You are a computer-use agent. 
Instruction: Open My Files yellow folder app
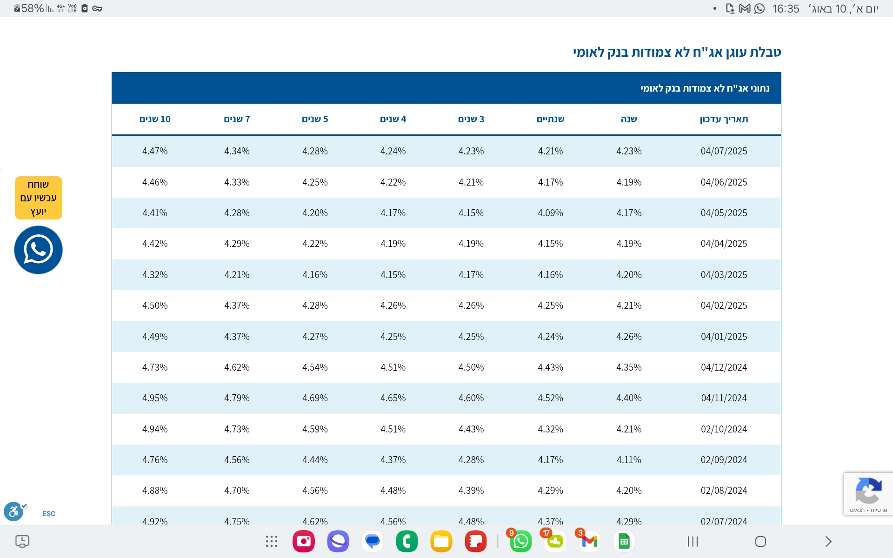coord(441,541)
